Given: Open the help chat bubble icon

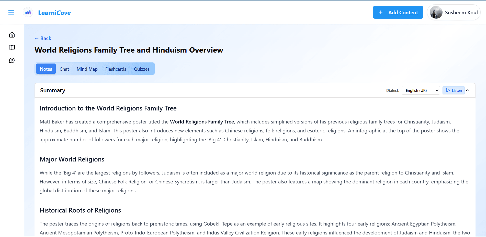Looking at the screenshot, I should 12,60.
